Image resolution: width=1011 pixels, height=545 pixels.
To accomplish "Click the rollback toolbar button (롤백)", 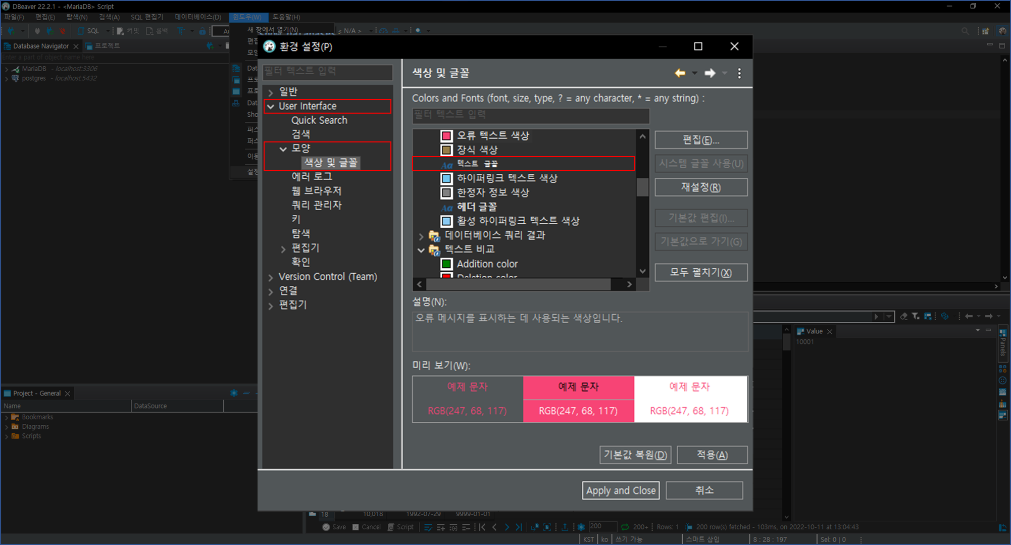I will (x=157, y=31).
